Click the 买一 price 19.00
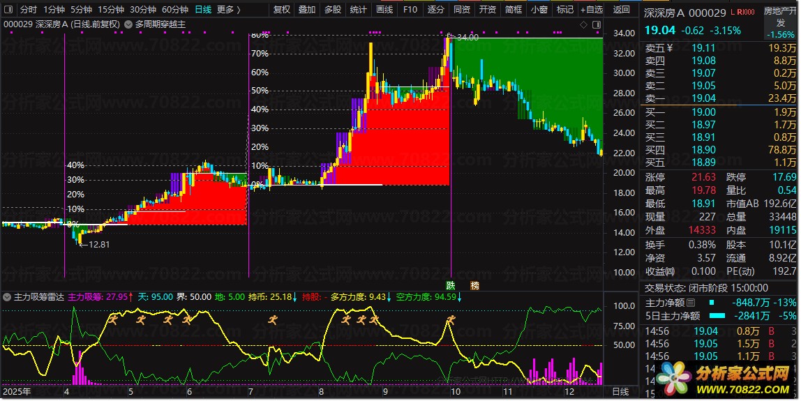801x401 pixels. point(703,112)
